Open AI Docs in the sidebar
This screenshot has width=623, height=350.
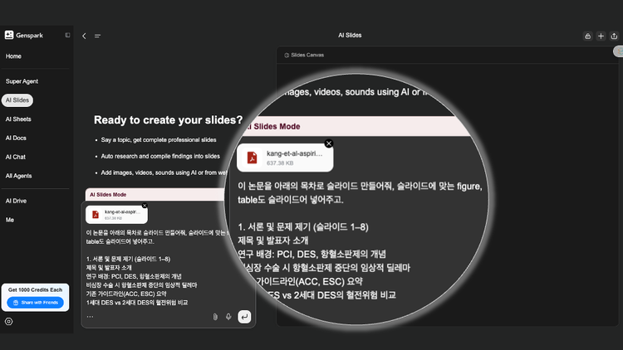point(16,139)
